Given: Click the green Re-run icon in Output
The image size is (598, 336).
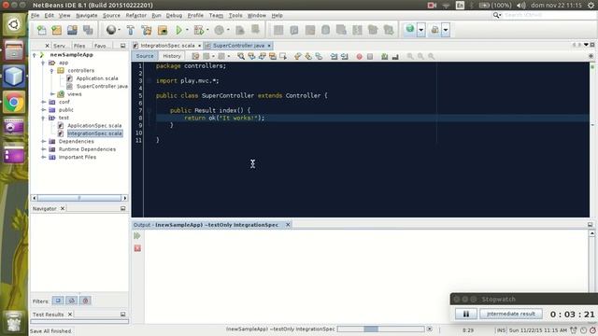Looking at the screenshot, I should click(x=137, y=236).
